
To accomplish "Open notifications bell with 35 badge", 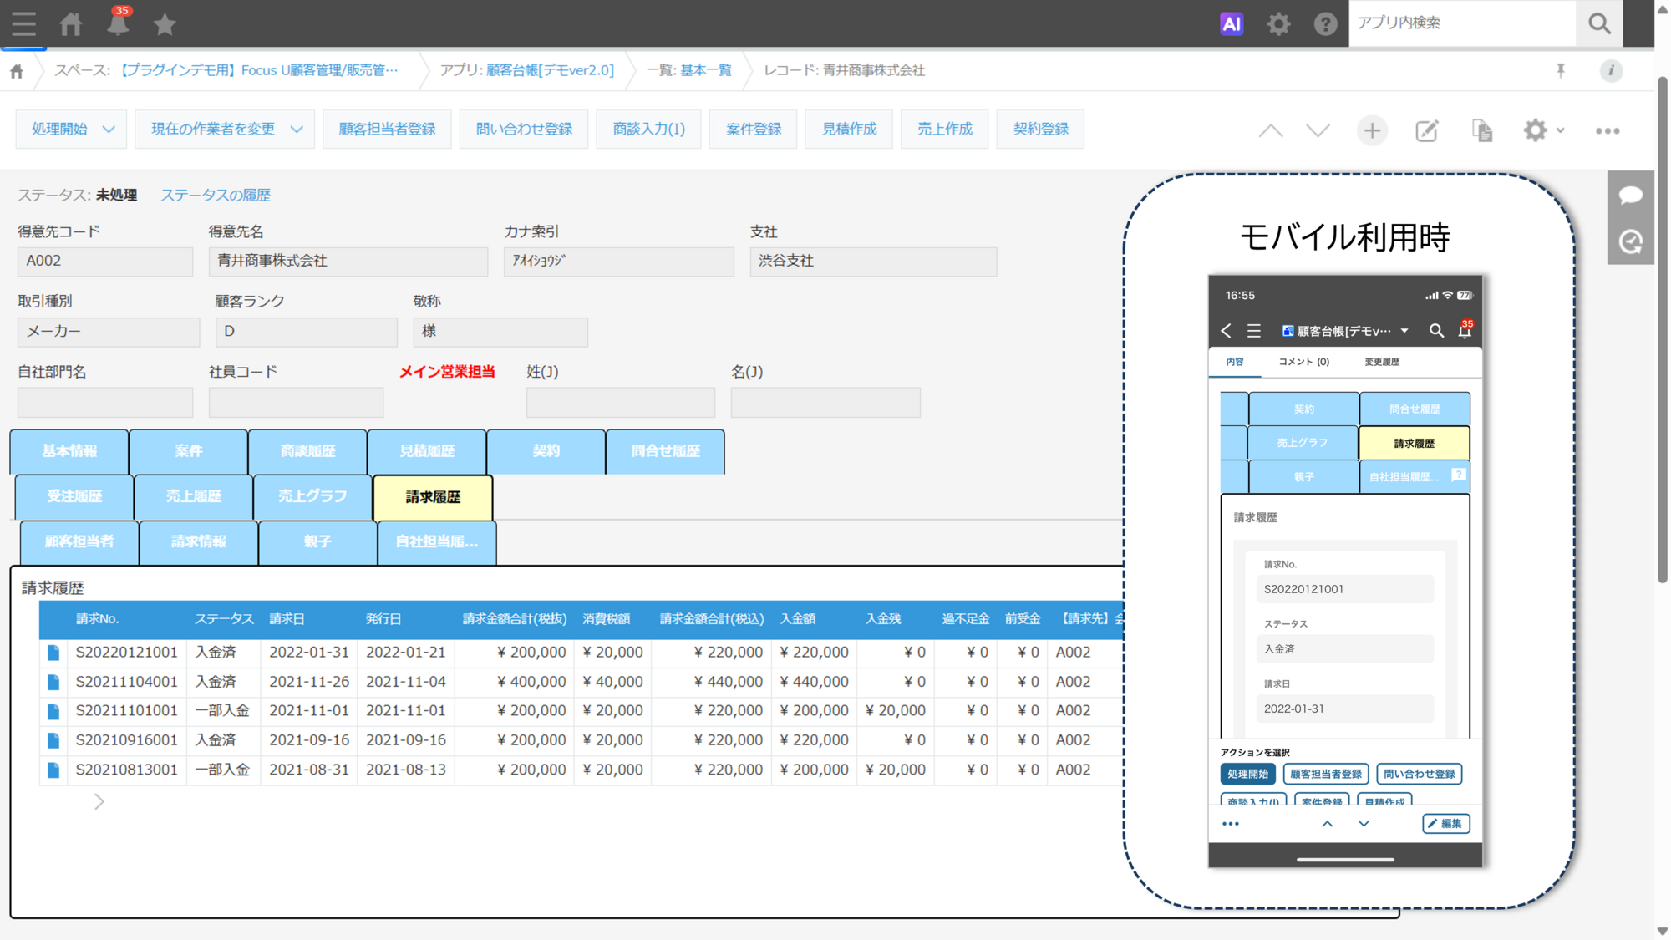I will coord(119,22).
